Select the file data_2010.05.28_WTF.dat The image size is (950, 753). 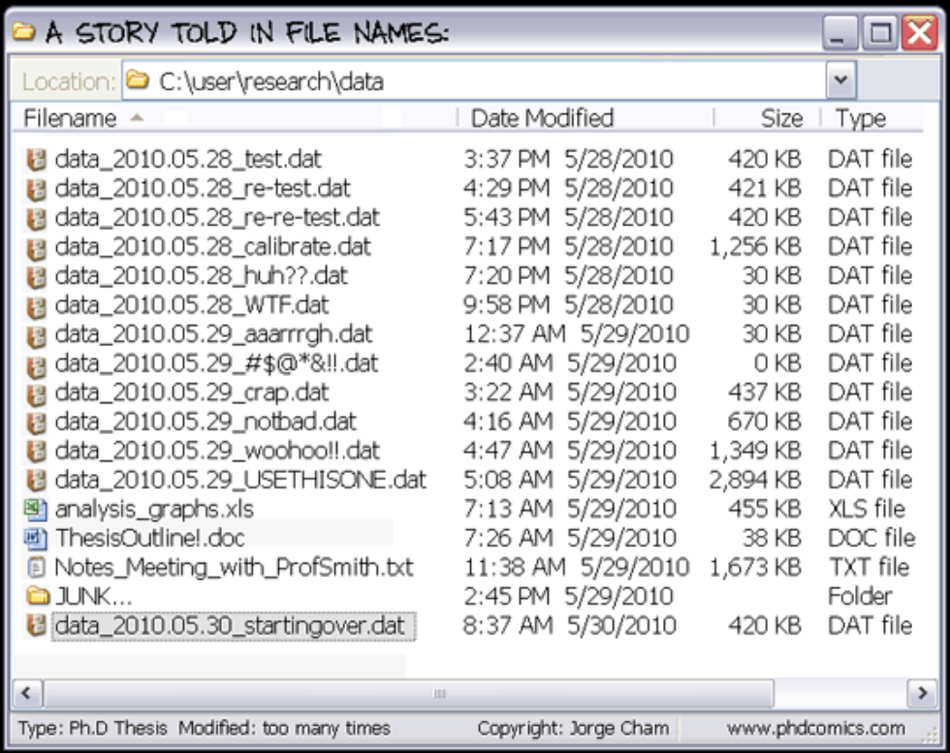coord(192,305)
